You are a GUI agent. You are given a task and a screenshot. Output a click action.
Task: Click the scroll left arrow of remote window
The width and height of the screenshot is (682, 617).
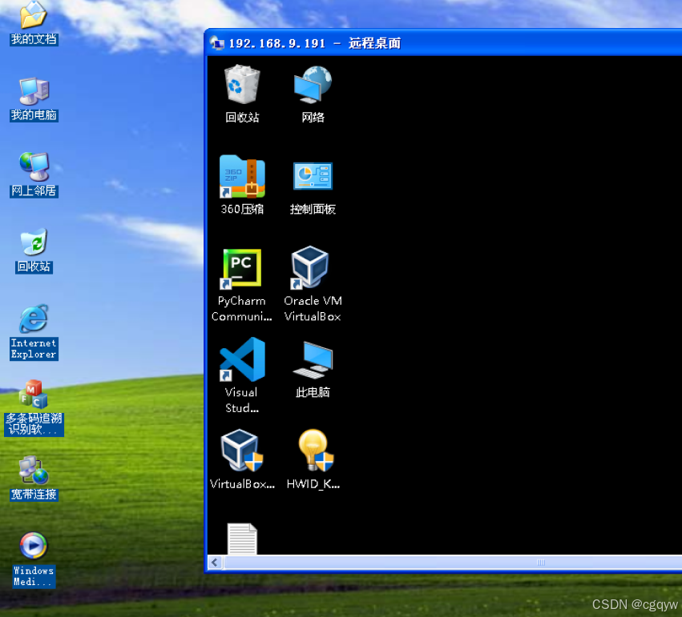215,563
